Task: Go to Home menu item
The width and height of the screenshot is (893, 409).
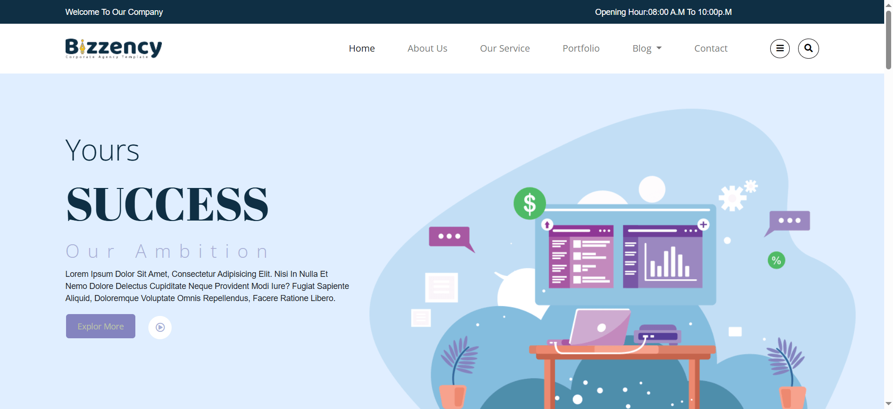Action: 362,48
